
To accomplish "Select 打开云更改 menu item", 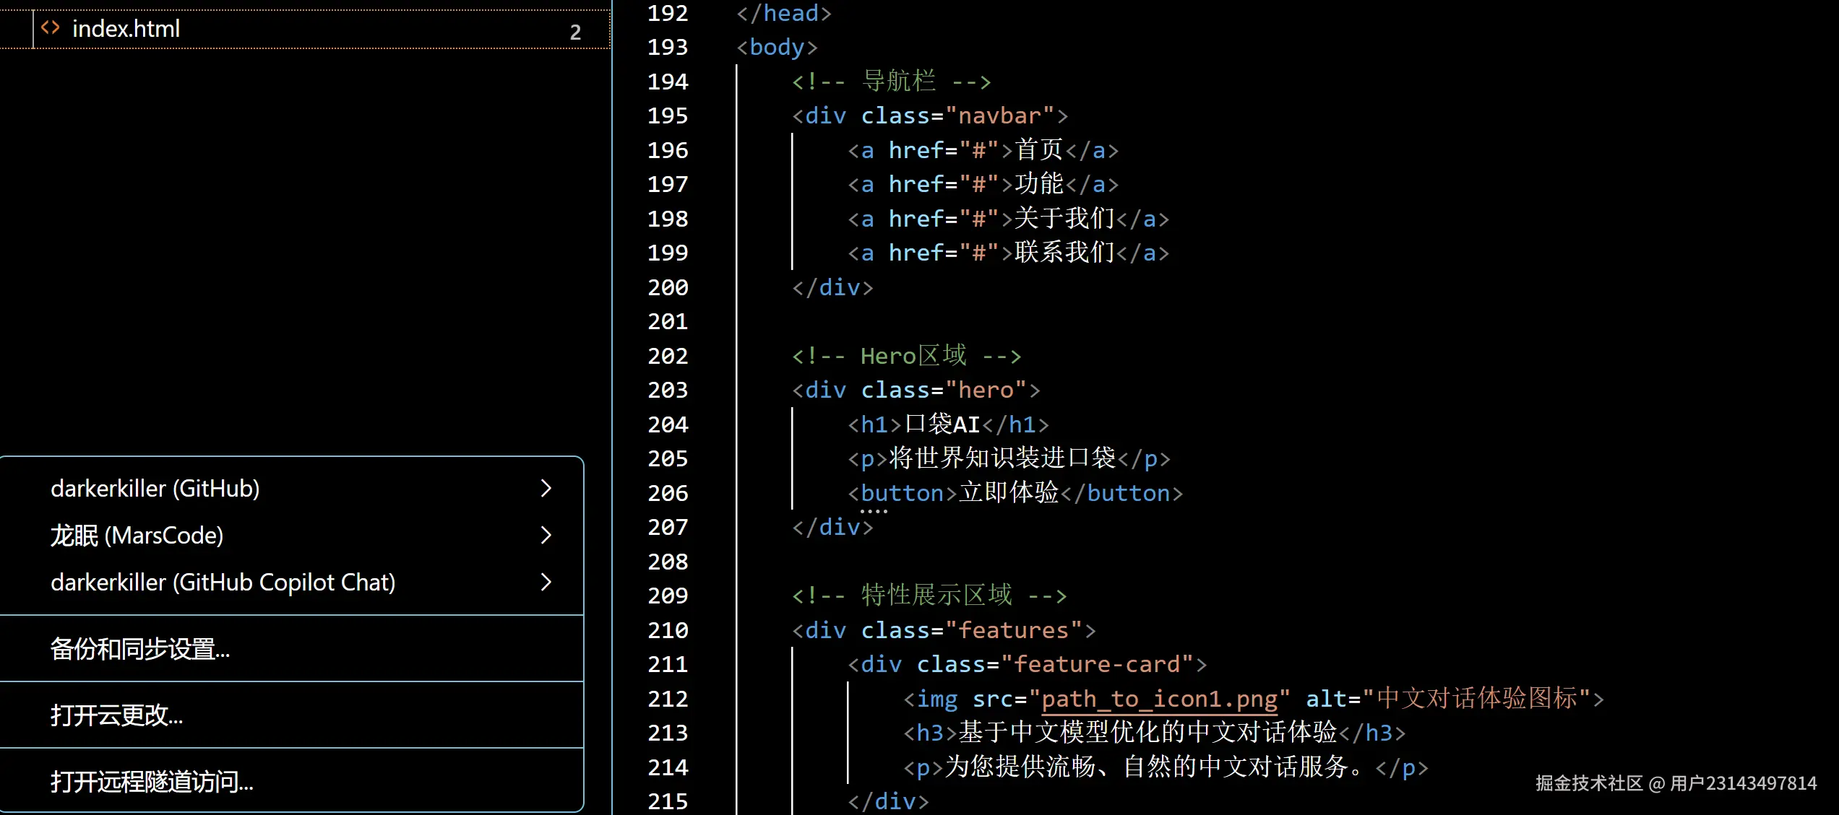I will (116, 715).
